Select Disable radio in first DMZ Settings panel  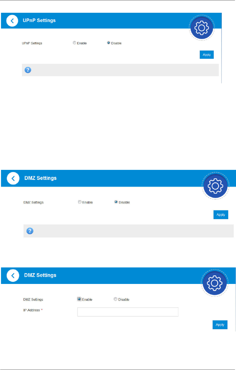coord(116,202)
